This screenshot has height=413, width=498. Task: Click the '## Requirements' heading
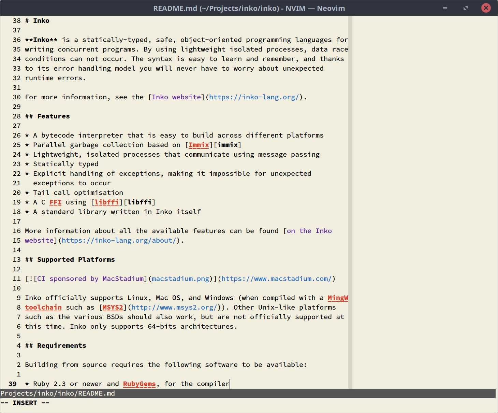coord(56,345)
